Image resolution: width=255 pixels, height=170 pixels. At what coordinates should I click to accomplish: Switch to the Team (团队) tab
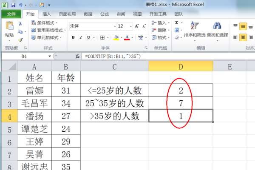[x=178, y=14]
